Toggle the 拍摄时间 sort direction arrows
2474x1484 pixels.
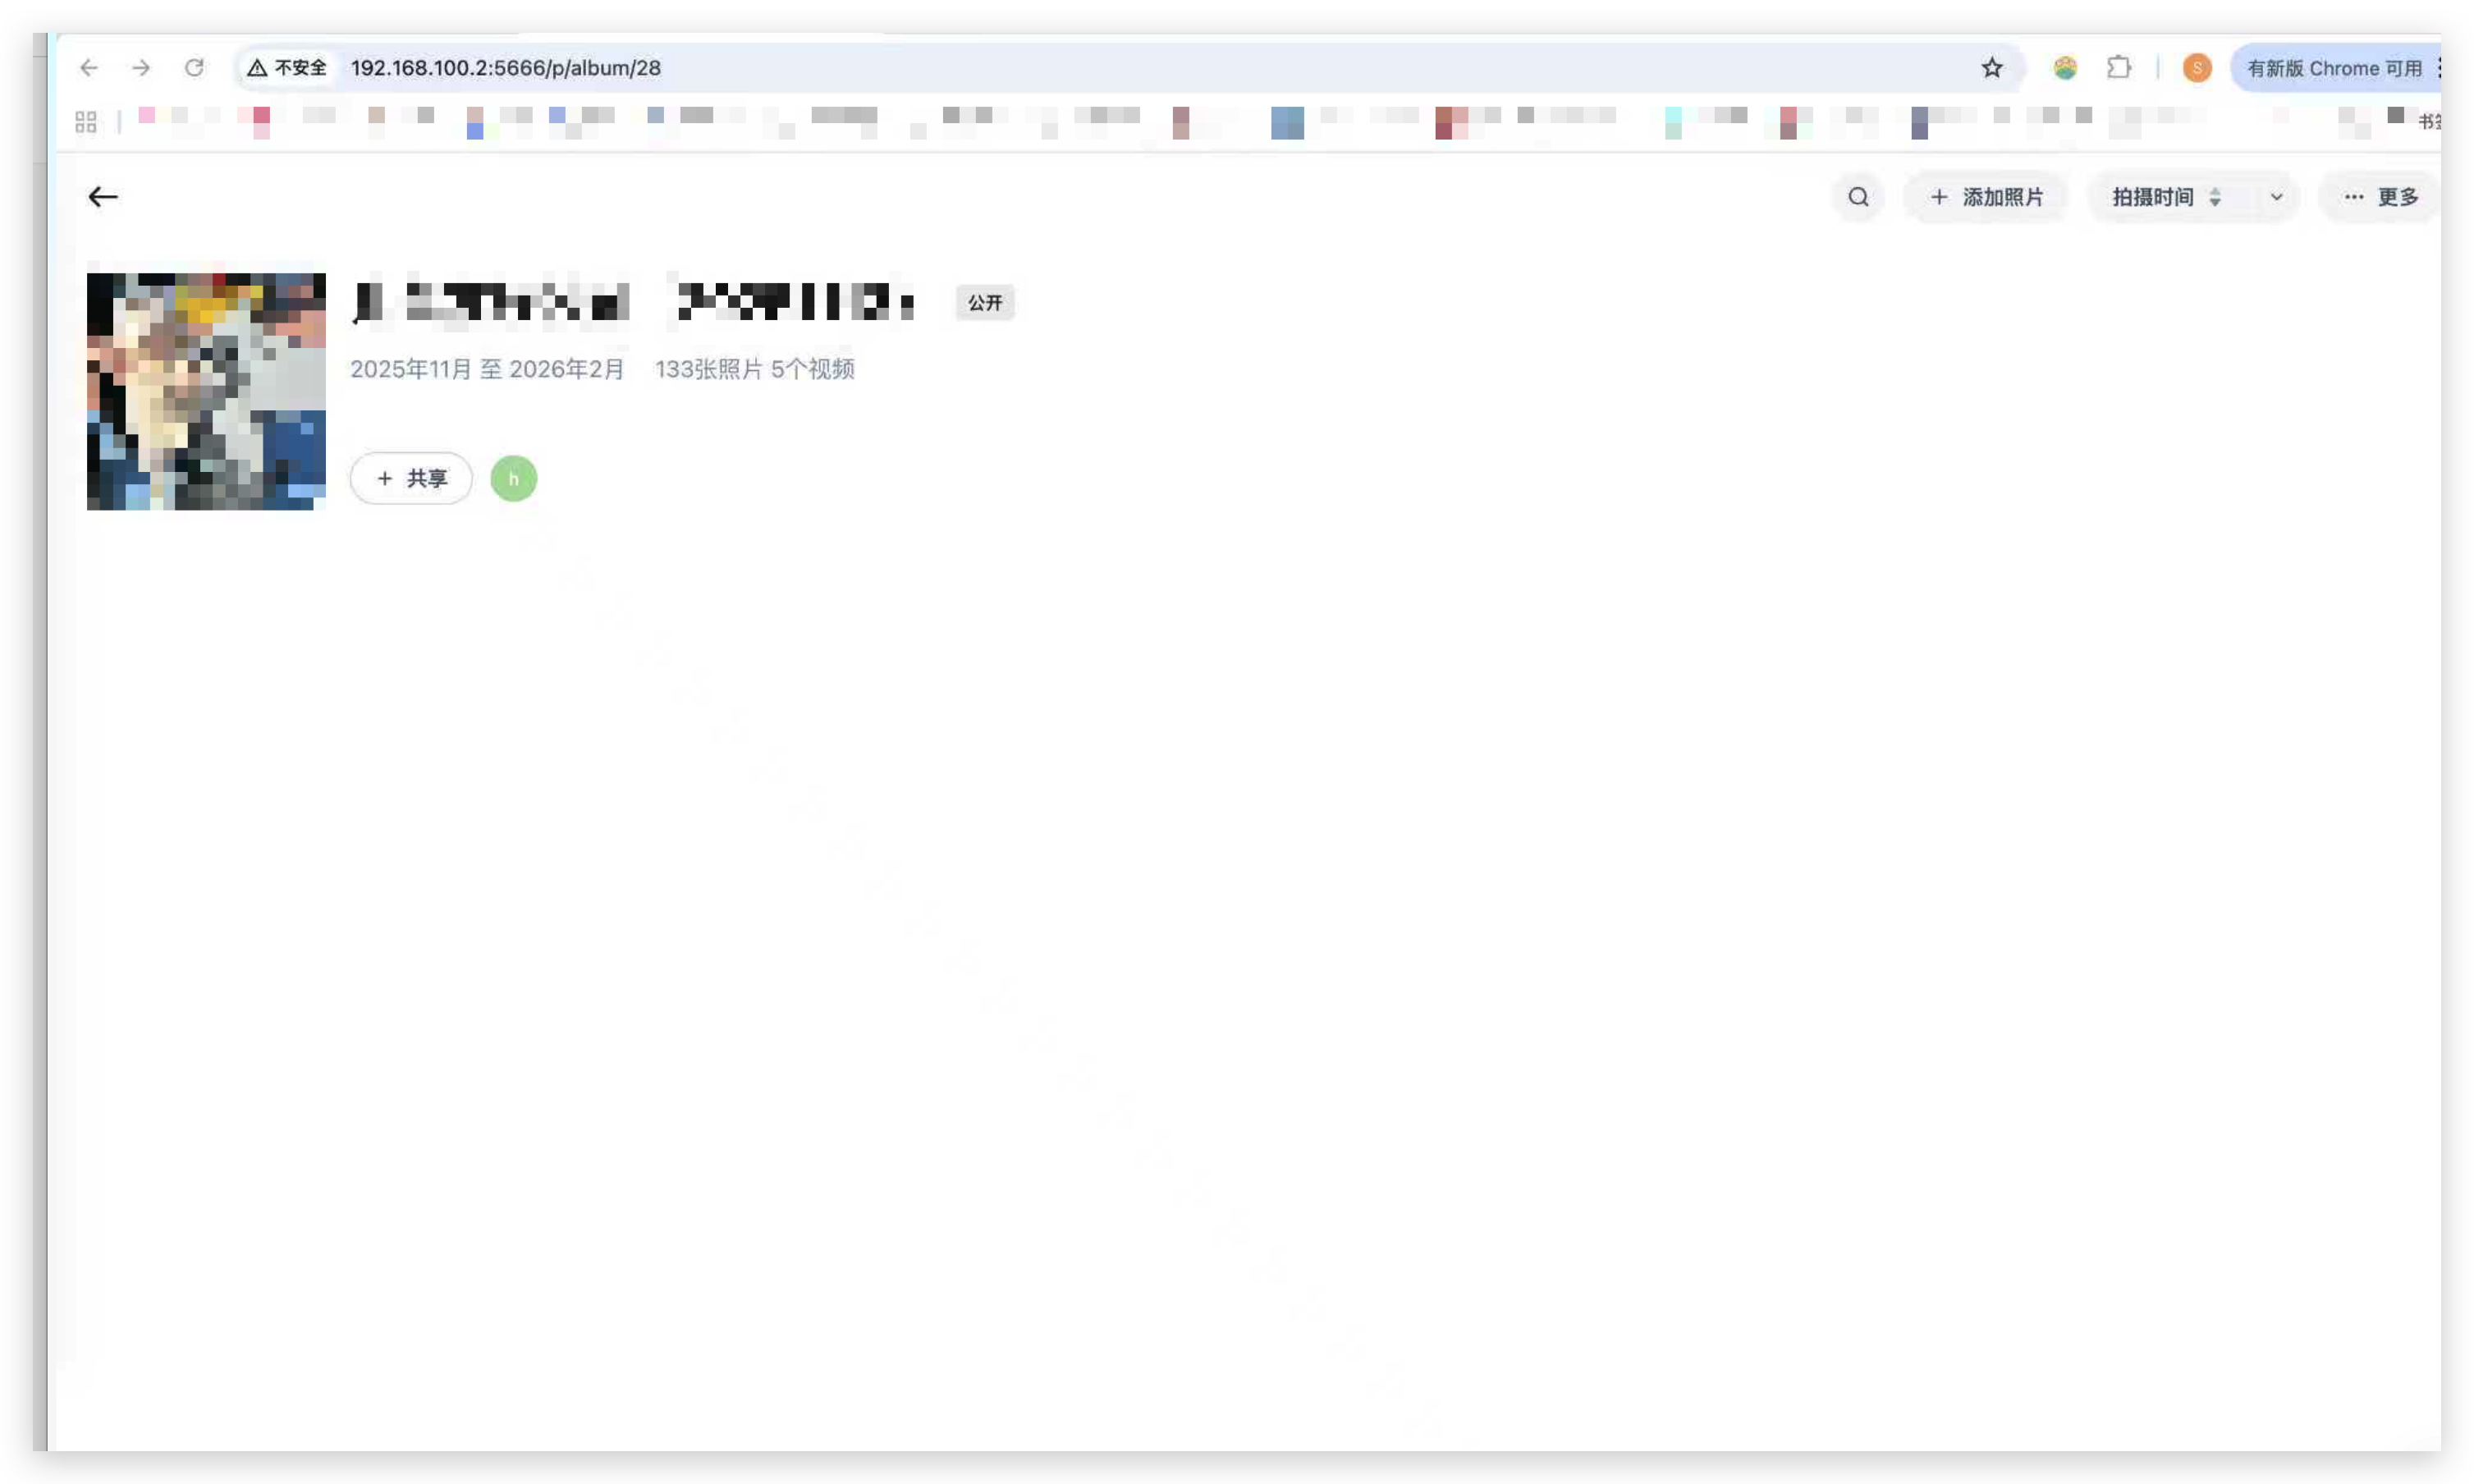2215,197
